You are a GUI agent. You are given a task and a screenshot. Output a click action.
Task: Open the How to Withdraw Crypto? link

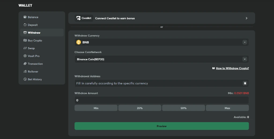pos(232,68)
